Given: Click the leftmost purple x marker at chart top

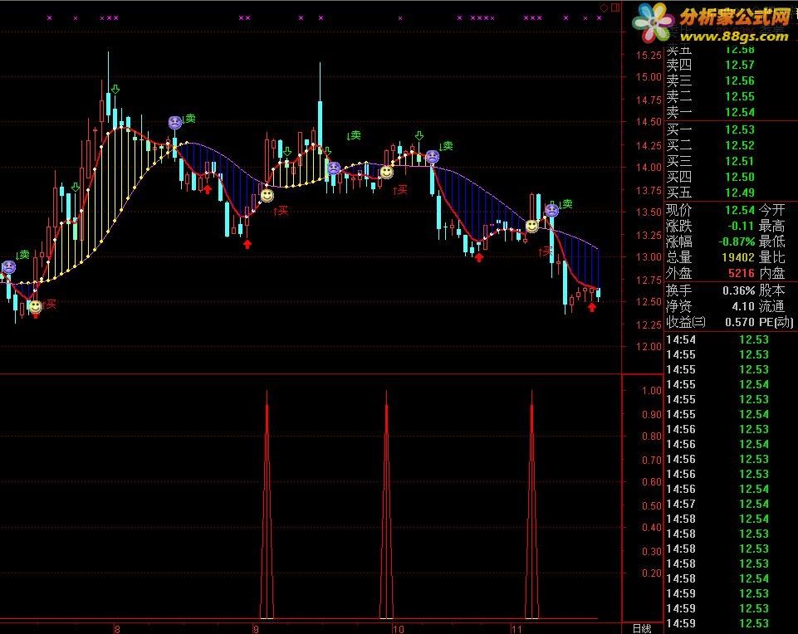Looking at the screenshot, I should pyautogui.click(x=49, y=17).
